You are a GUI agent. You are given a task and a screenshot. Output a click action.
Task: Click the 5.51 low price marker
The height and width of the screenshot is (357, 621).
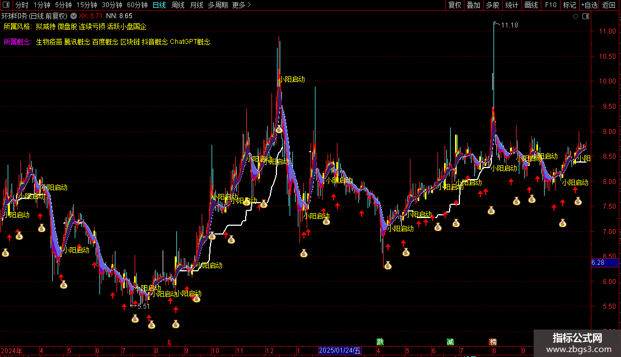pos(140,306)
